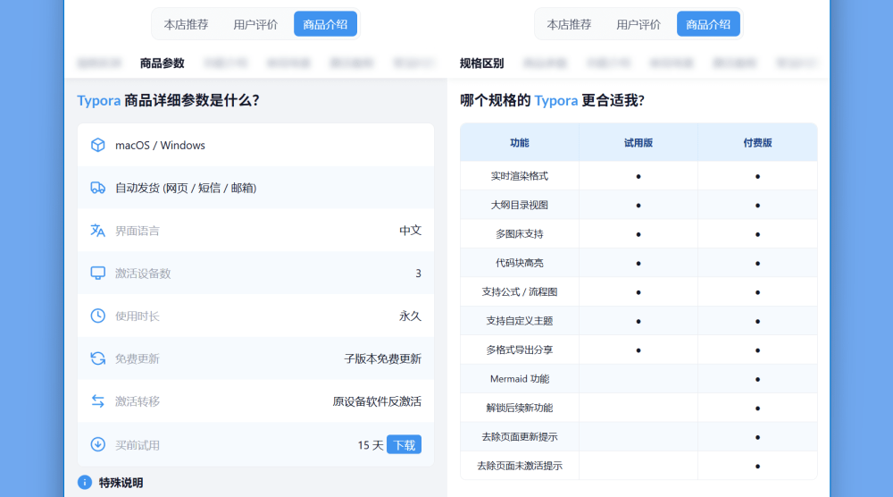The width and height of the screenshot is (893, 497).
Task: Click the 界面语言 label
Action: point(138,231)
